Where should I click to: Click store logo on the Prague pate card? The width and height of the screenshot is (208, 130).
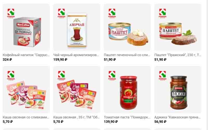click(162, 13)
